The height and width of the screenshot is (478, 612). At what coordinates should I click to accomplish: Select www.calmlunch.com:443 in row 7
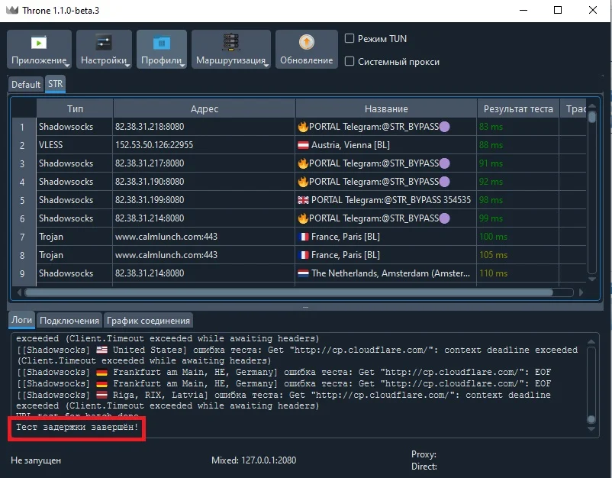coord(166,237)
